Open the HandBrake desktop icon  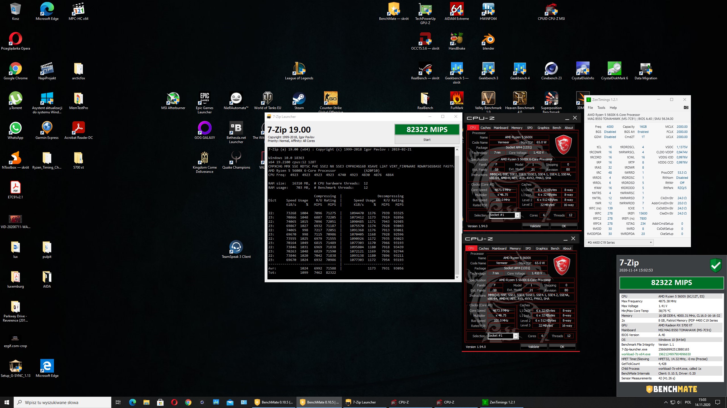[x=457, y=41]
